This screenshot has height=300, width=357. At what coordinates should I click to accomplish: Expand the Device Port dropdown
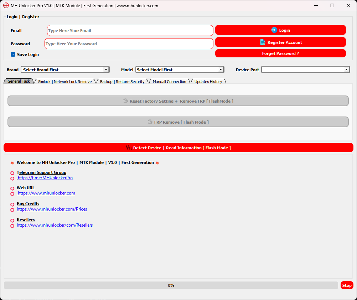tap(346, 70)
